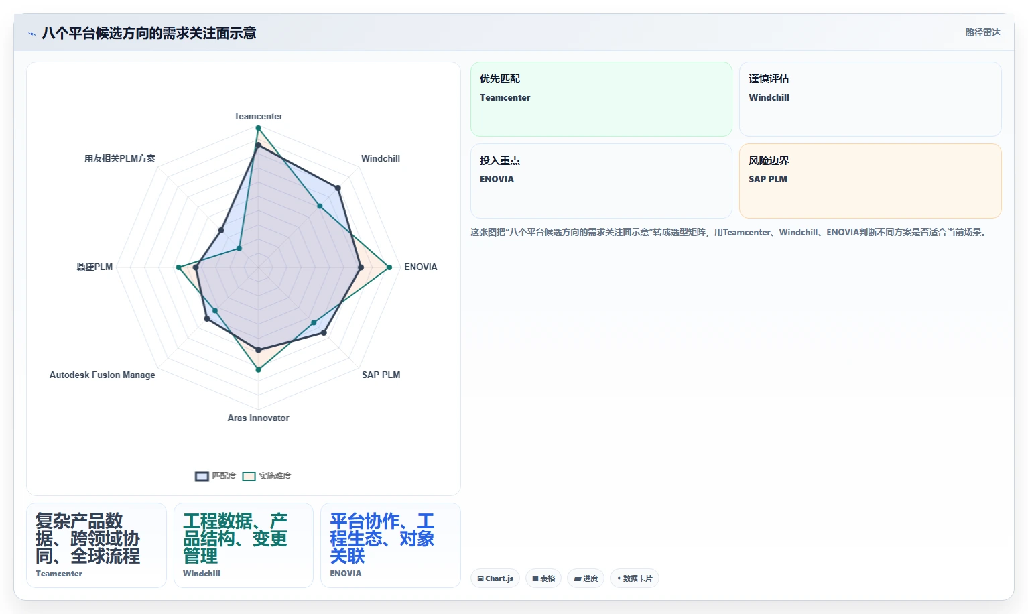This screenshot has width=1028, height=614.
Task: Click the 匹配度 data point on the Windchill axis
Action: (x=338, y=188)
